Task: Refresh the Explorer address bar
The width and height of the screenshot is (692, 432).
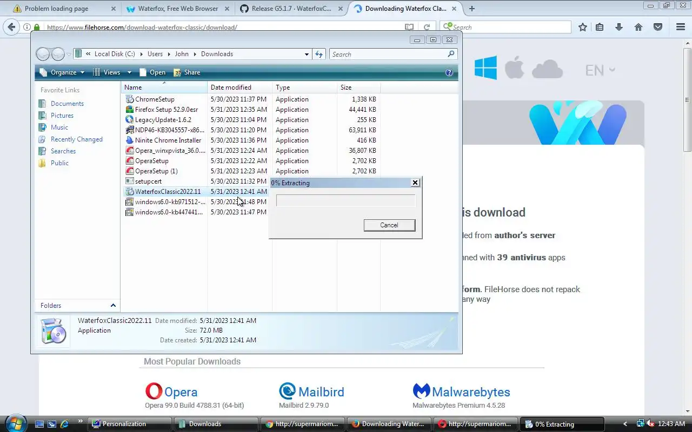Action: (x=319, y=54)
